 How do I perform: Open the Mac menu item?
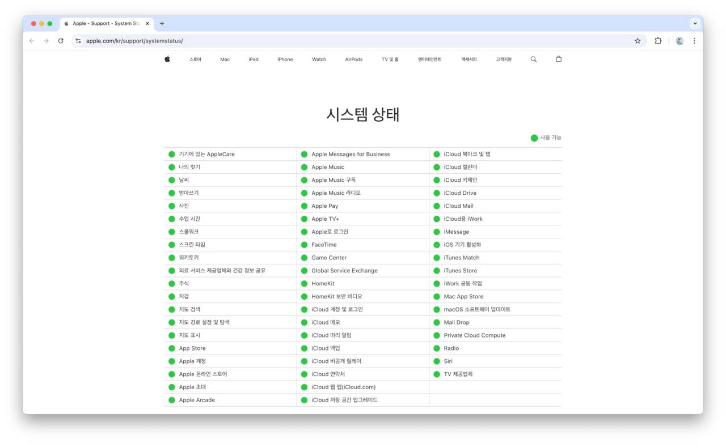[225, 59]
